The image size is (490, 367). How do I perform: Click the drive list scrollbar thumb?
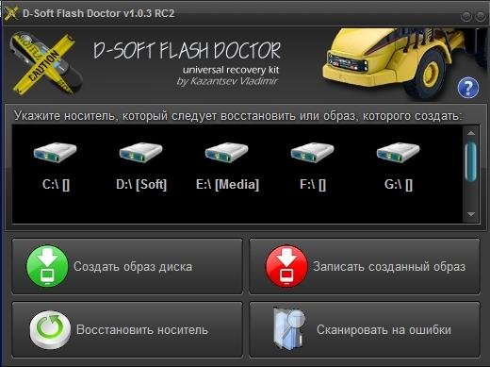pos(471,161)
